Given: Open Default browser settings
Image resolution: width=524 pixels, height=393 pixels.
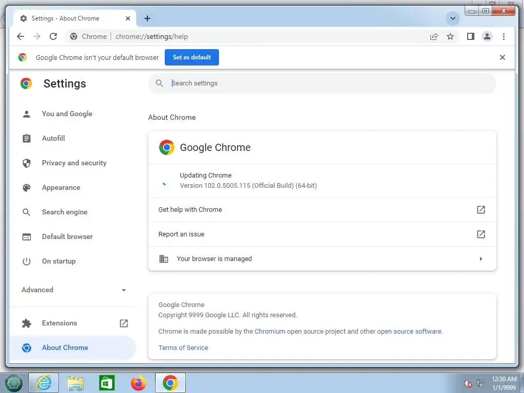Looking at the screenshot, I should [x=74, y=236].
